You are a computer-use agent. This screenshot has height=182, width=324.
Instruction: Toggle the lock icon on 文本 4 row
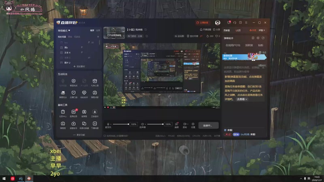click(x=82, y=53)
